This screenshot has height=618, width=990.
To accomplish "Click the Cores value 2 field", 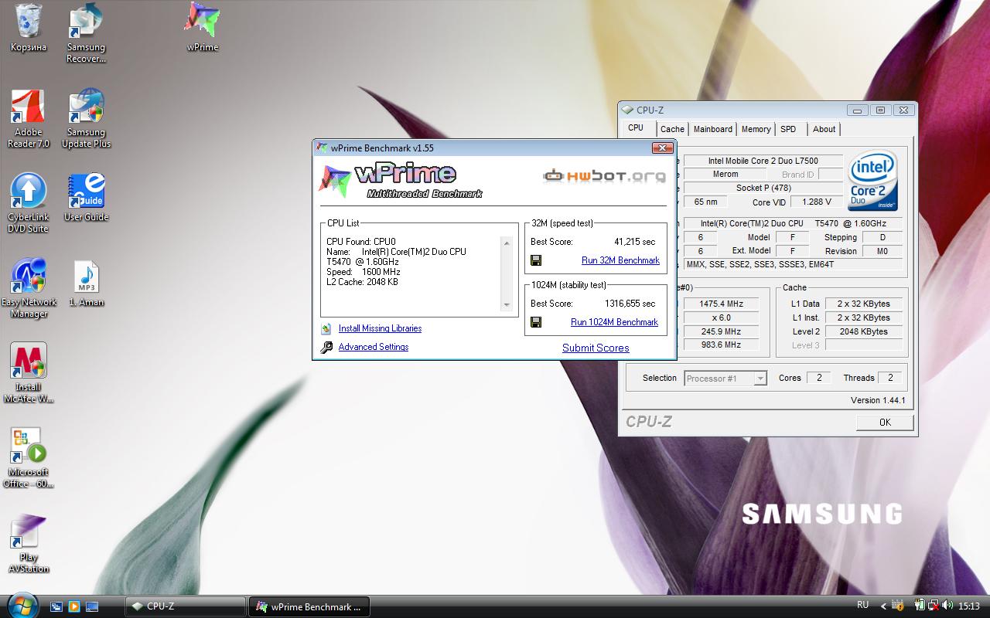I will pyautogui.click(x=819, y=378).
